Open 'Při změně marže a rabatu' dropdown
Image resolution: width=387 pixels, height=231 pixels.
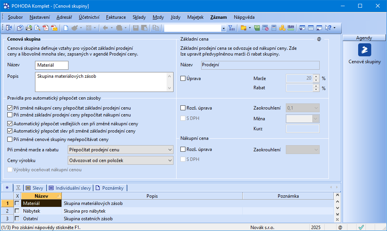pyautogui.click(x=120, y=150)
